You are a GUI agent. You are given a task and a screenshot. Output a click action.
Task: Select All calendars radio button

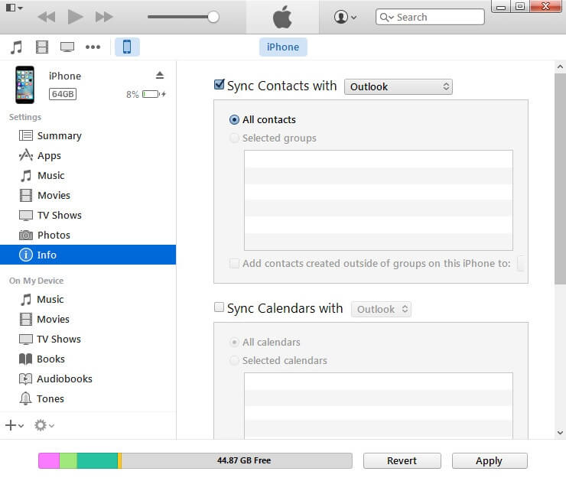pyautogui.click(x=234, y=342)
